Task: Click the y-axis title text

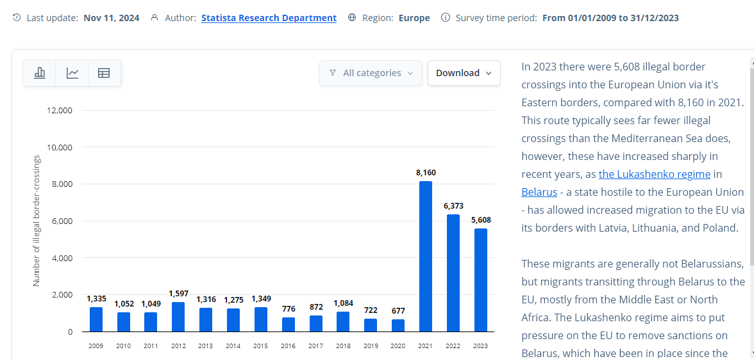Action: (x=37, y=221)
